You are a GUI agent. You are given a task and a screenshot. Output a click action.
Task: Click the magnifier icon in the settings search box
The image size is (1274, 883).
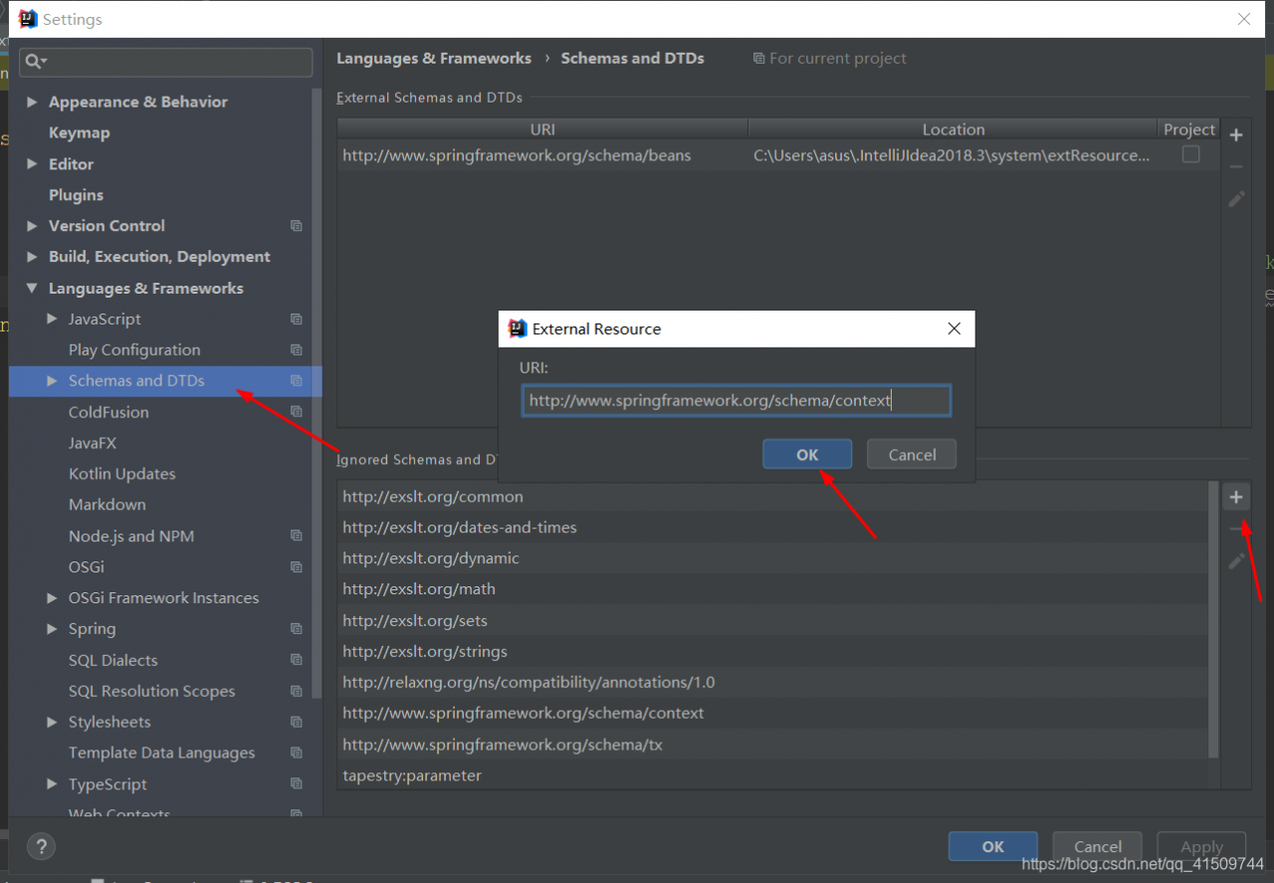pyautogui.click(x=35, y=62)
